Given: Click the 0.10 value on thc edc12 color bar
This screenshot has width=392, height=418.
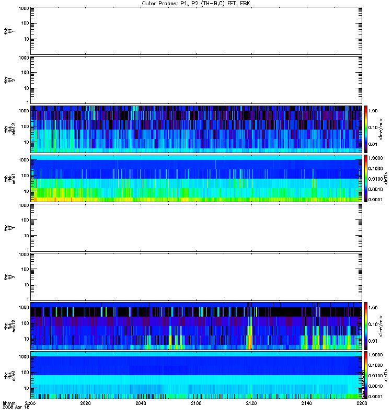Looking at the screenshot, I should [373, 324].
